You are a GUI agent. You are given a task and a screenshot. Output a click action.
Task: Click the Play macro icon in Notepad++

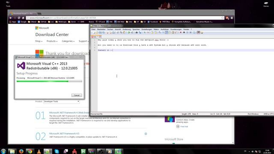click(x=188, y=33)
